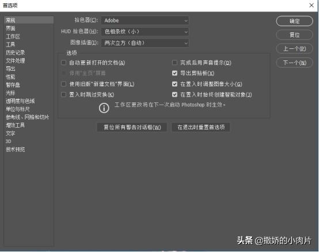Open the 界面 preferences category
This screenshot has height=252, width=319.
coord(10,28)
